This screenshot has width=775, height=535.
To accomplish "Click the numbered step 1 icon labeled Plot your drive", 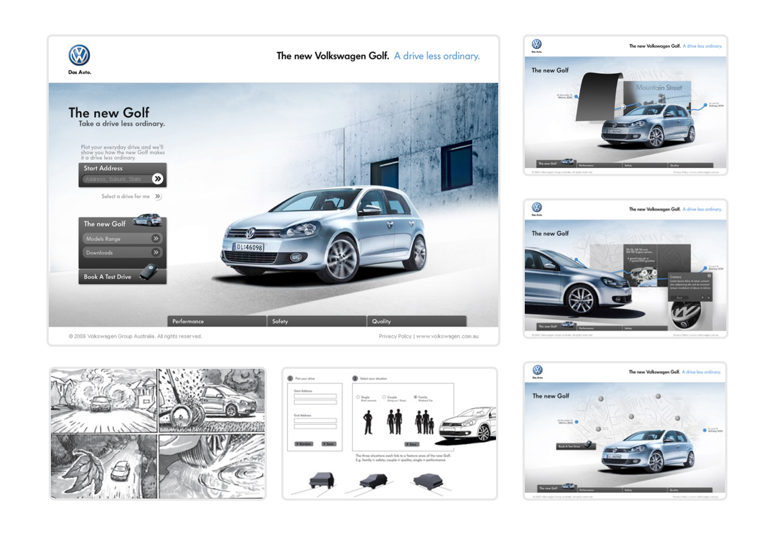I will 290,378.
